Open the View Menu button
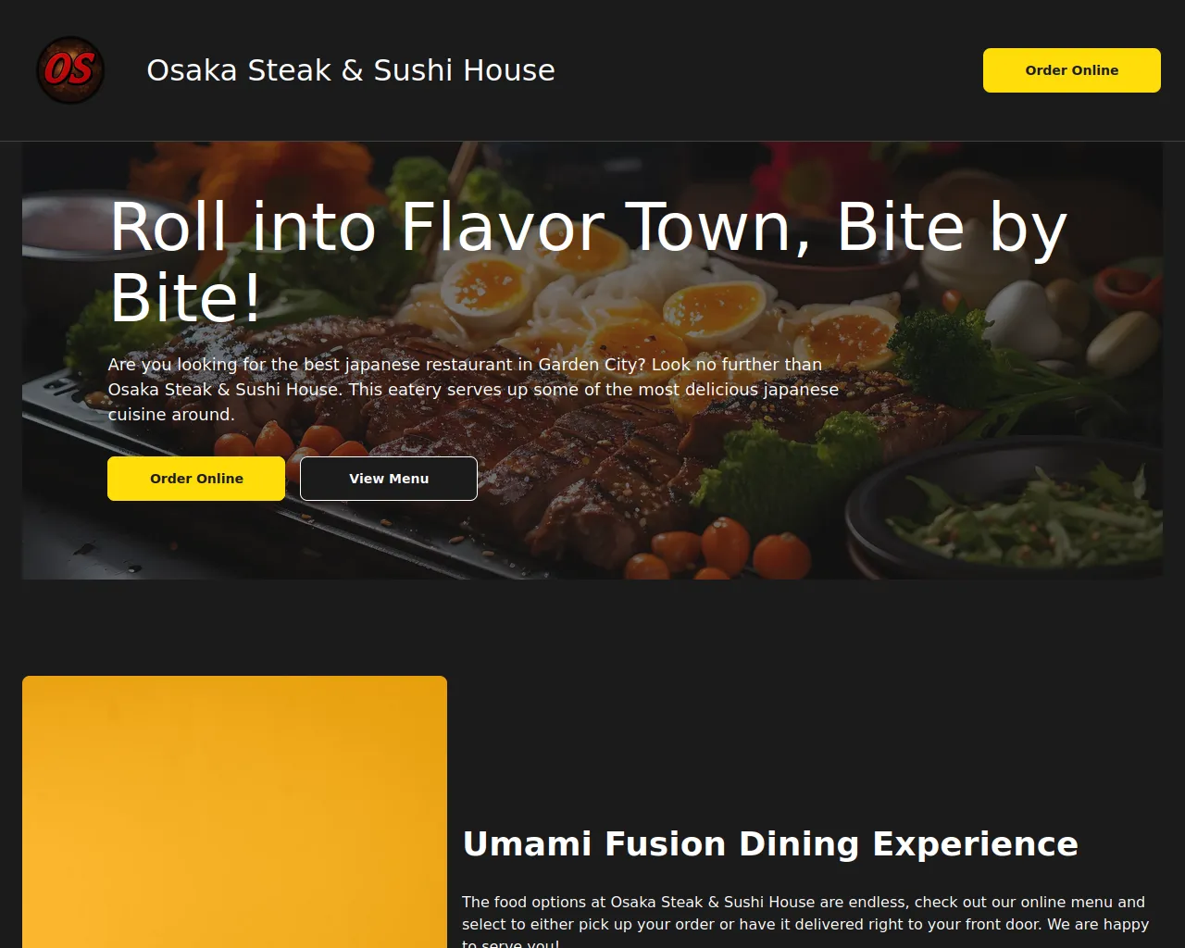The height and width of the screenshot is (948, 1185). (389, 479)
